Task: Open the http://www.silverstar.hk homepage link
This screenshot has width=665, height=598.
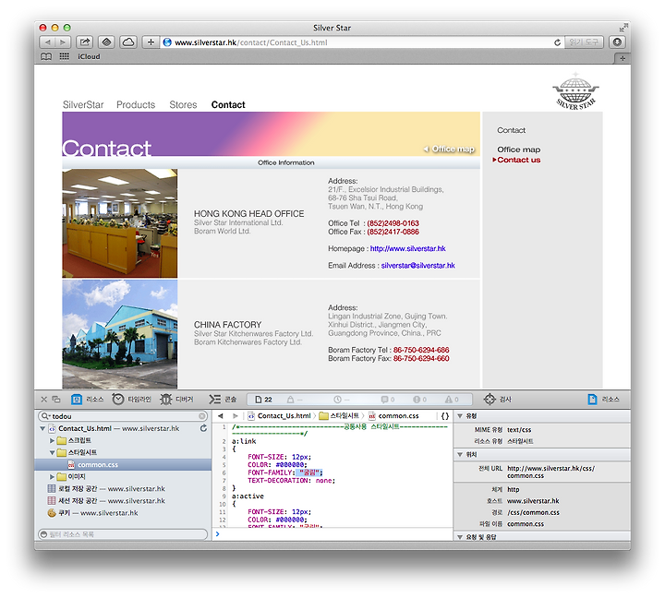Action: coord(407,248)
